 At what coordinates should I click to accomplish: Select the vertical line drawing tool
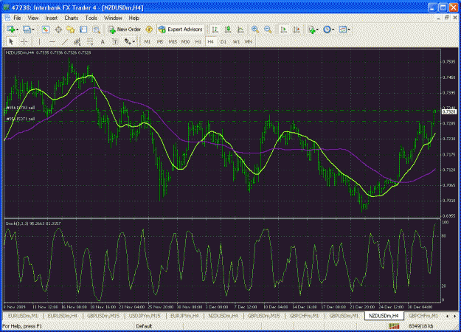tap(39, 42)
